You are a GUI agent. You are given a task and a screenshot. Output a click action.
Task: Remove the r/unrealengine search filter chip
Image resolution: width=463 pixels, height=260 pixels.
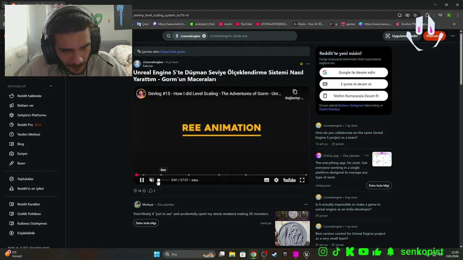tap(204, 36)
